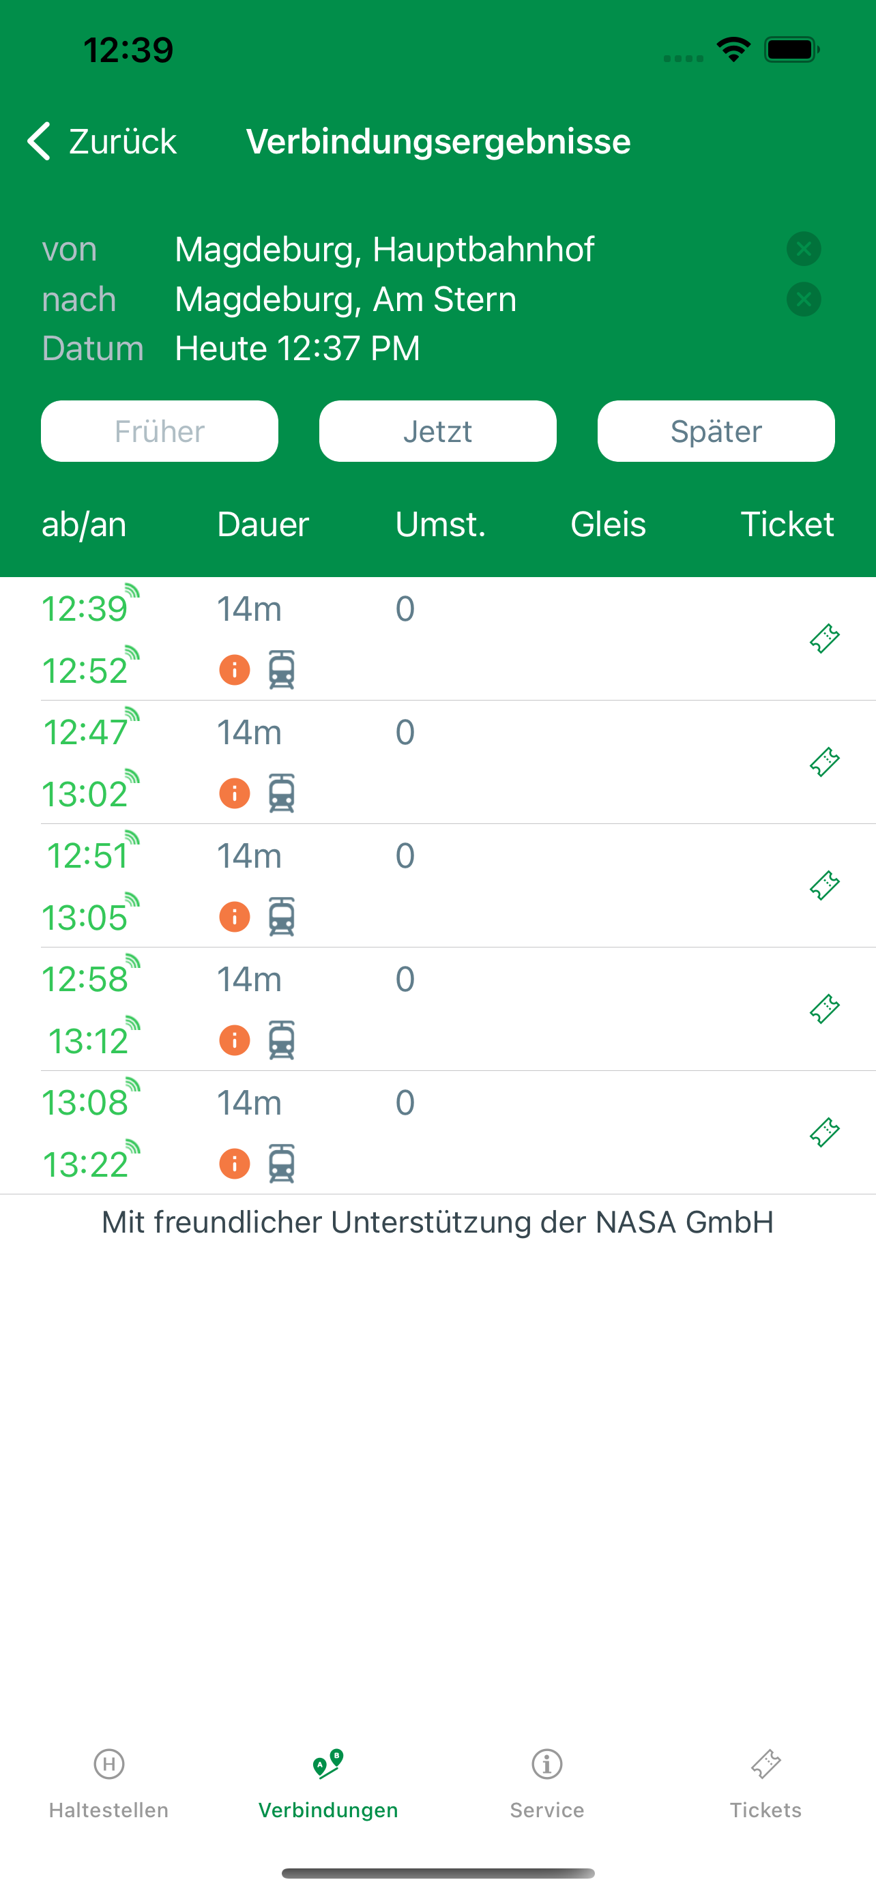876x1895 pixels.
Task: Tap the ticket icon for 12:47 connection
Action: [825, 762]
